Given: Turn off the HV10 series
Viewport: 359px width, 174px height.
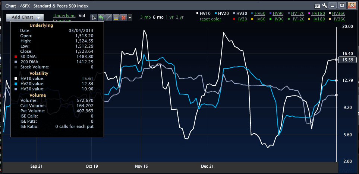Looking at the screenshot, I should coord(205,13).
